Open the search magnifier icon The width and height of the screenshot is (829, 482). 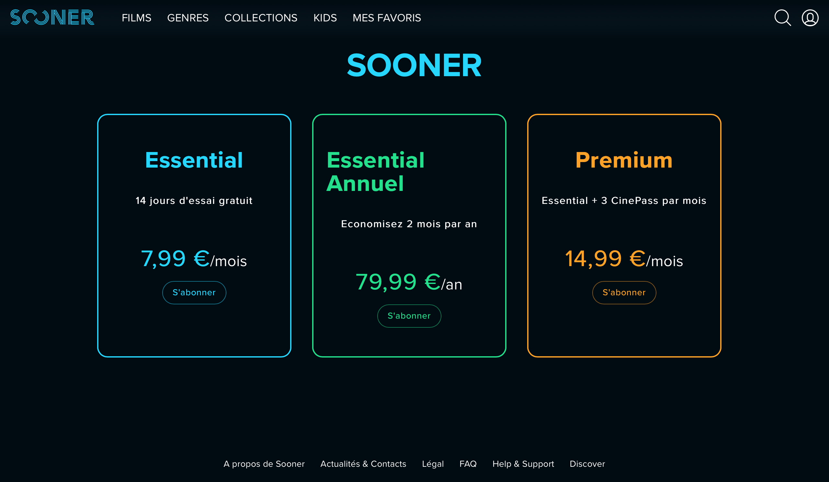(782, 18)
